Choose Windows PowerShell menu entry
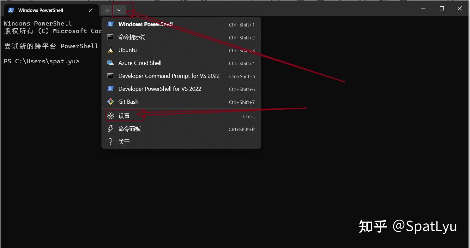Image resolution: width=470 pixels, height=248 pixels. (x=145, y=24)
